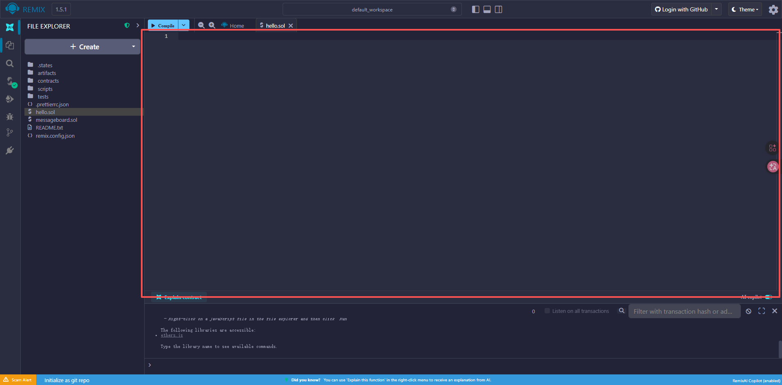Click the Remix logo icon
This screenshot has height=385, width=782.
[12, 9]
